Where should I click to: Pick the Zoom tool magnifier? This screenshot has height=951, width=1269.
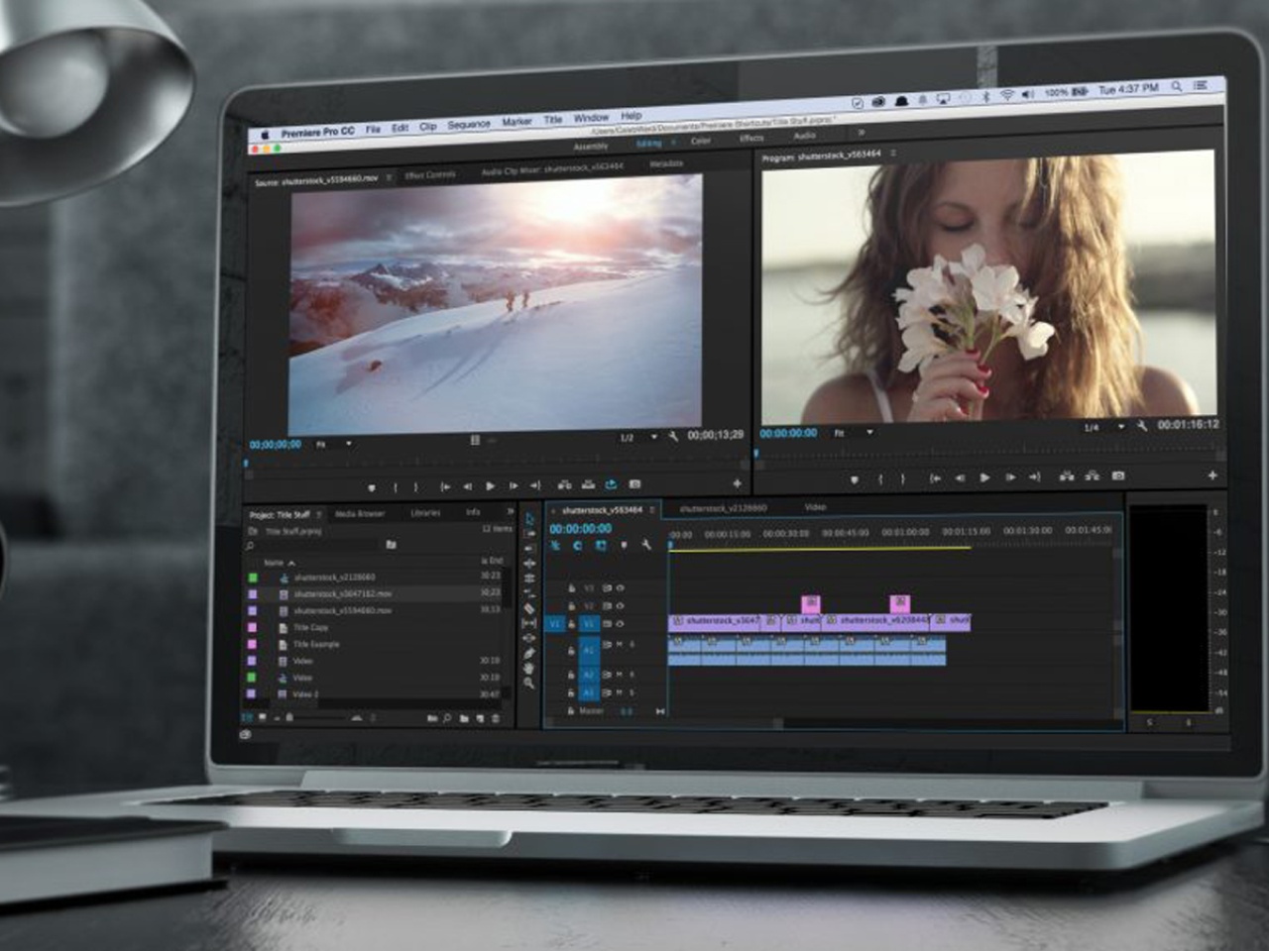529,684
